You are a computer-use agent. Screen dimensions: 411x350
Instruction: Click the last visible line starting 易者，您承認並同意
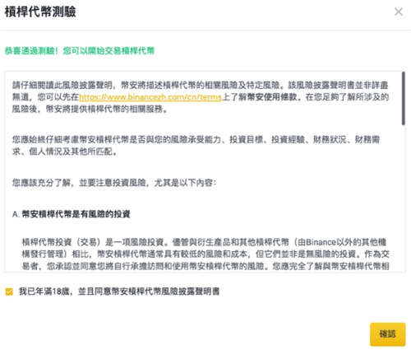point(205,266)
